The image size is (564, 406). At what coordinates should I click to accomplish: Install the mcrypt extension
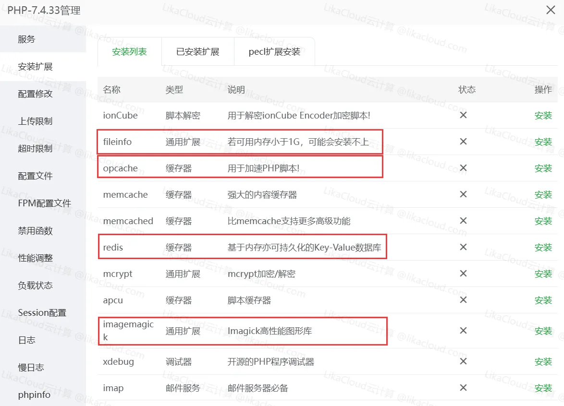point(542,274)
